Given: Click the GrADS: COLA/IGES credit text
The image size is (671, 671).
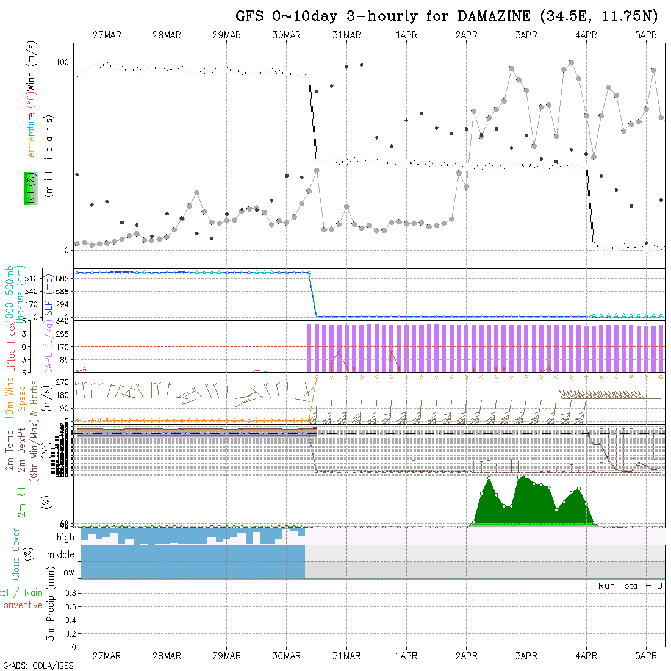Looking at the screenshot, I should tap(38, 666).
